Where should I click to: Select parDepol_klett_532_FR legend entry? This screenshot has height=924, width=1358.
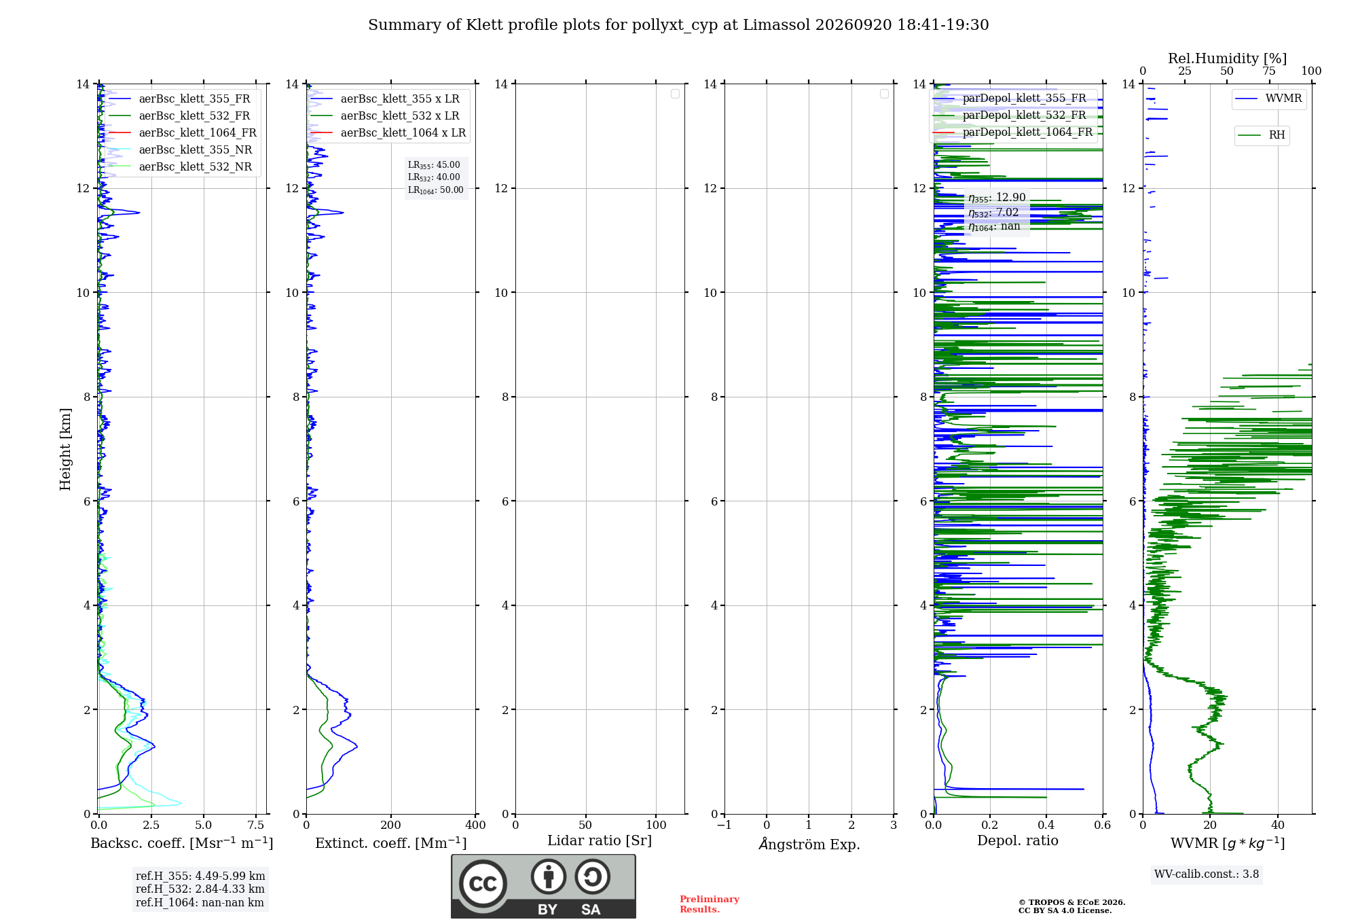(1010, 115)
